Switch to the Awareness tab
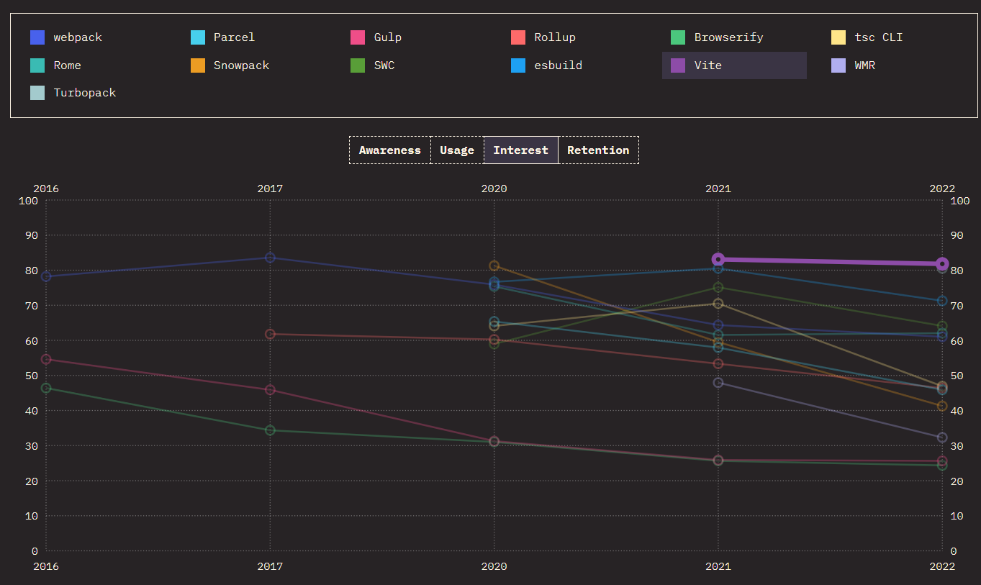 point(390,150)
